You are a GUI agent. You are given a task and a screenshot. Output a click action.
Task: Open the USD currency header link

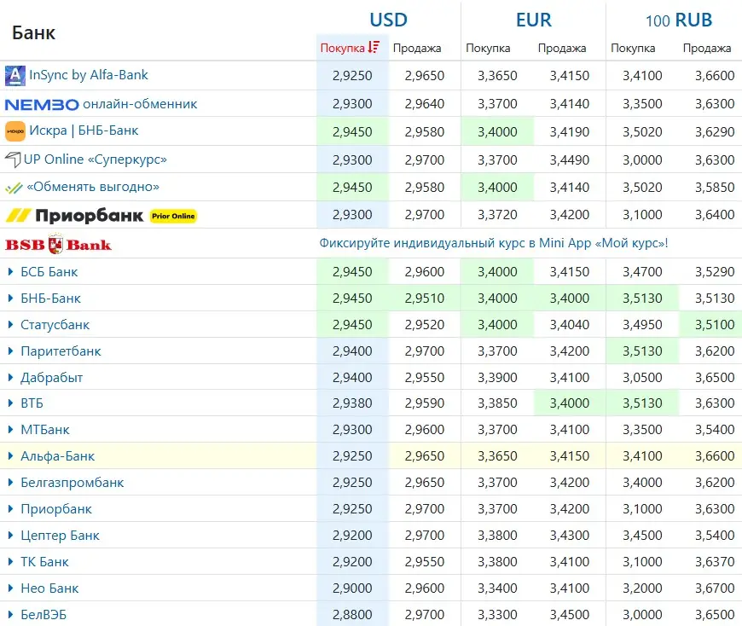click(x=389, y=20)
